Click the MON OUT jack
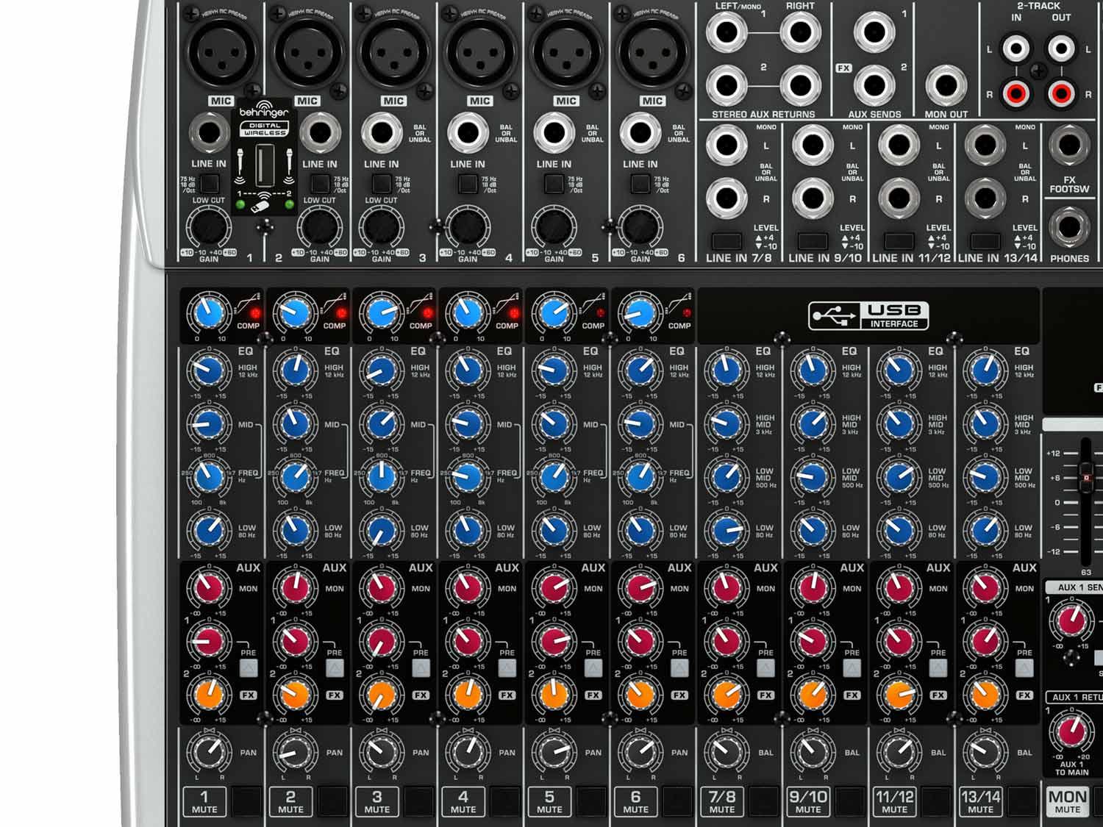Image resolution: width=1103 pixels, height=827 pixels. click(946, 85)
